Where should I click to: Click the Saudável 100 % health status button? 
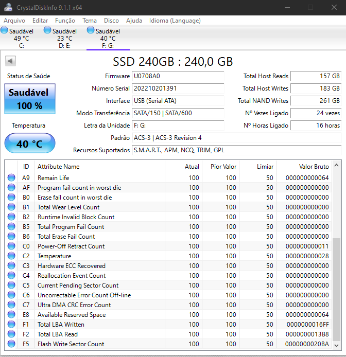pyautogui.click(x=30, y=99)
